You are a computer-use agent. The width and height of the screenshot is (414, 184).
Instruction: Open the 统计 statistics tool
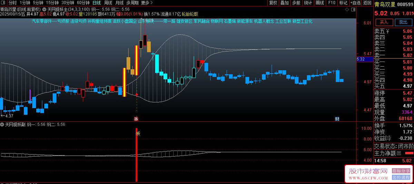coord(308,3)
